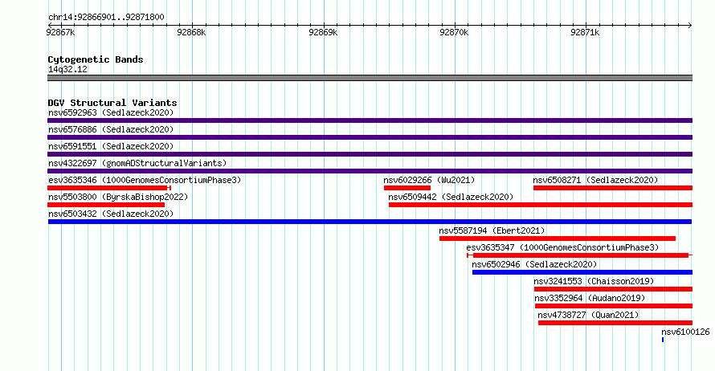Screen dimensions: 715x371
Task: Open the nsv3241553 (Chaisson2019) label
Action: (x=594, y=281)
